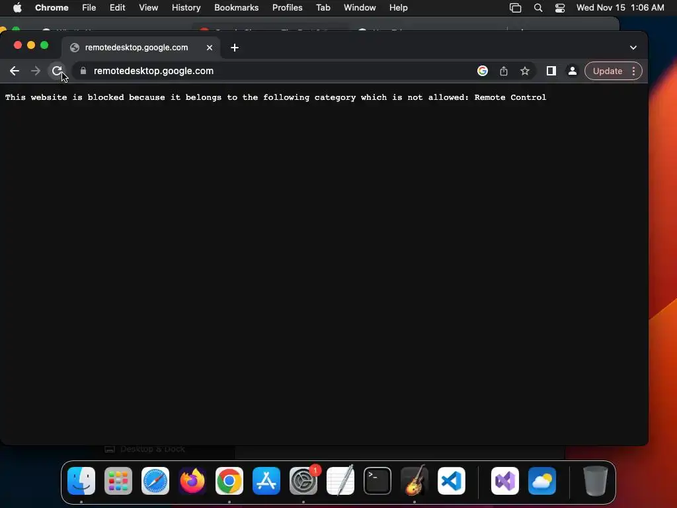
Task: Open Chrome three-dot menu
Action: click(x=634, y=71)
